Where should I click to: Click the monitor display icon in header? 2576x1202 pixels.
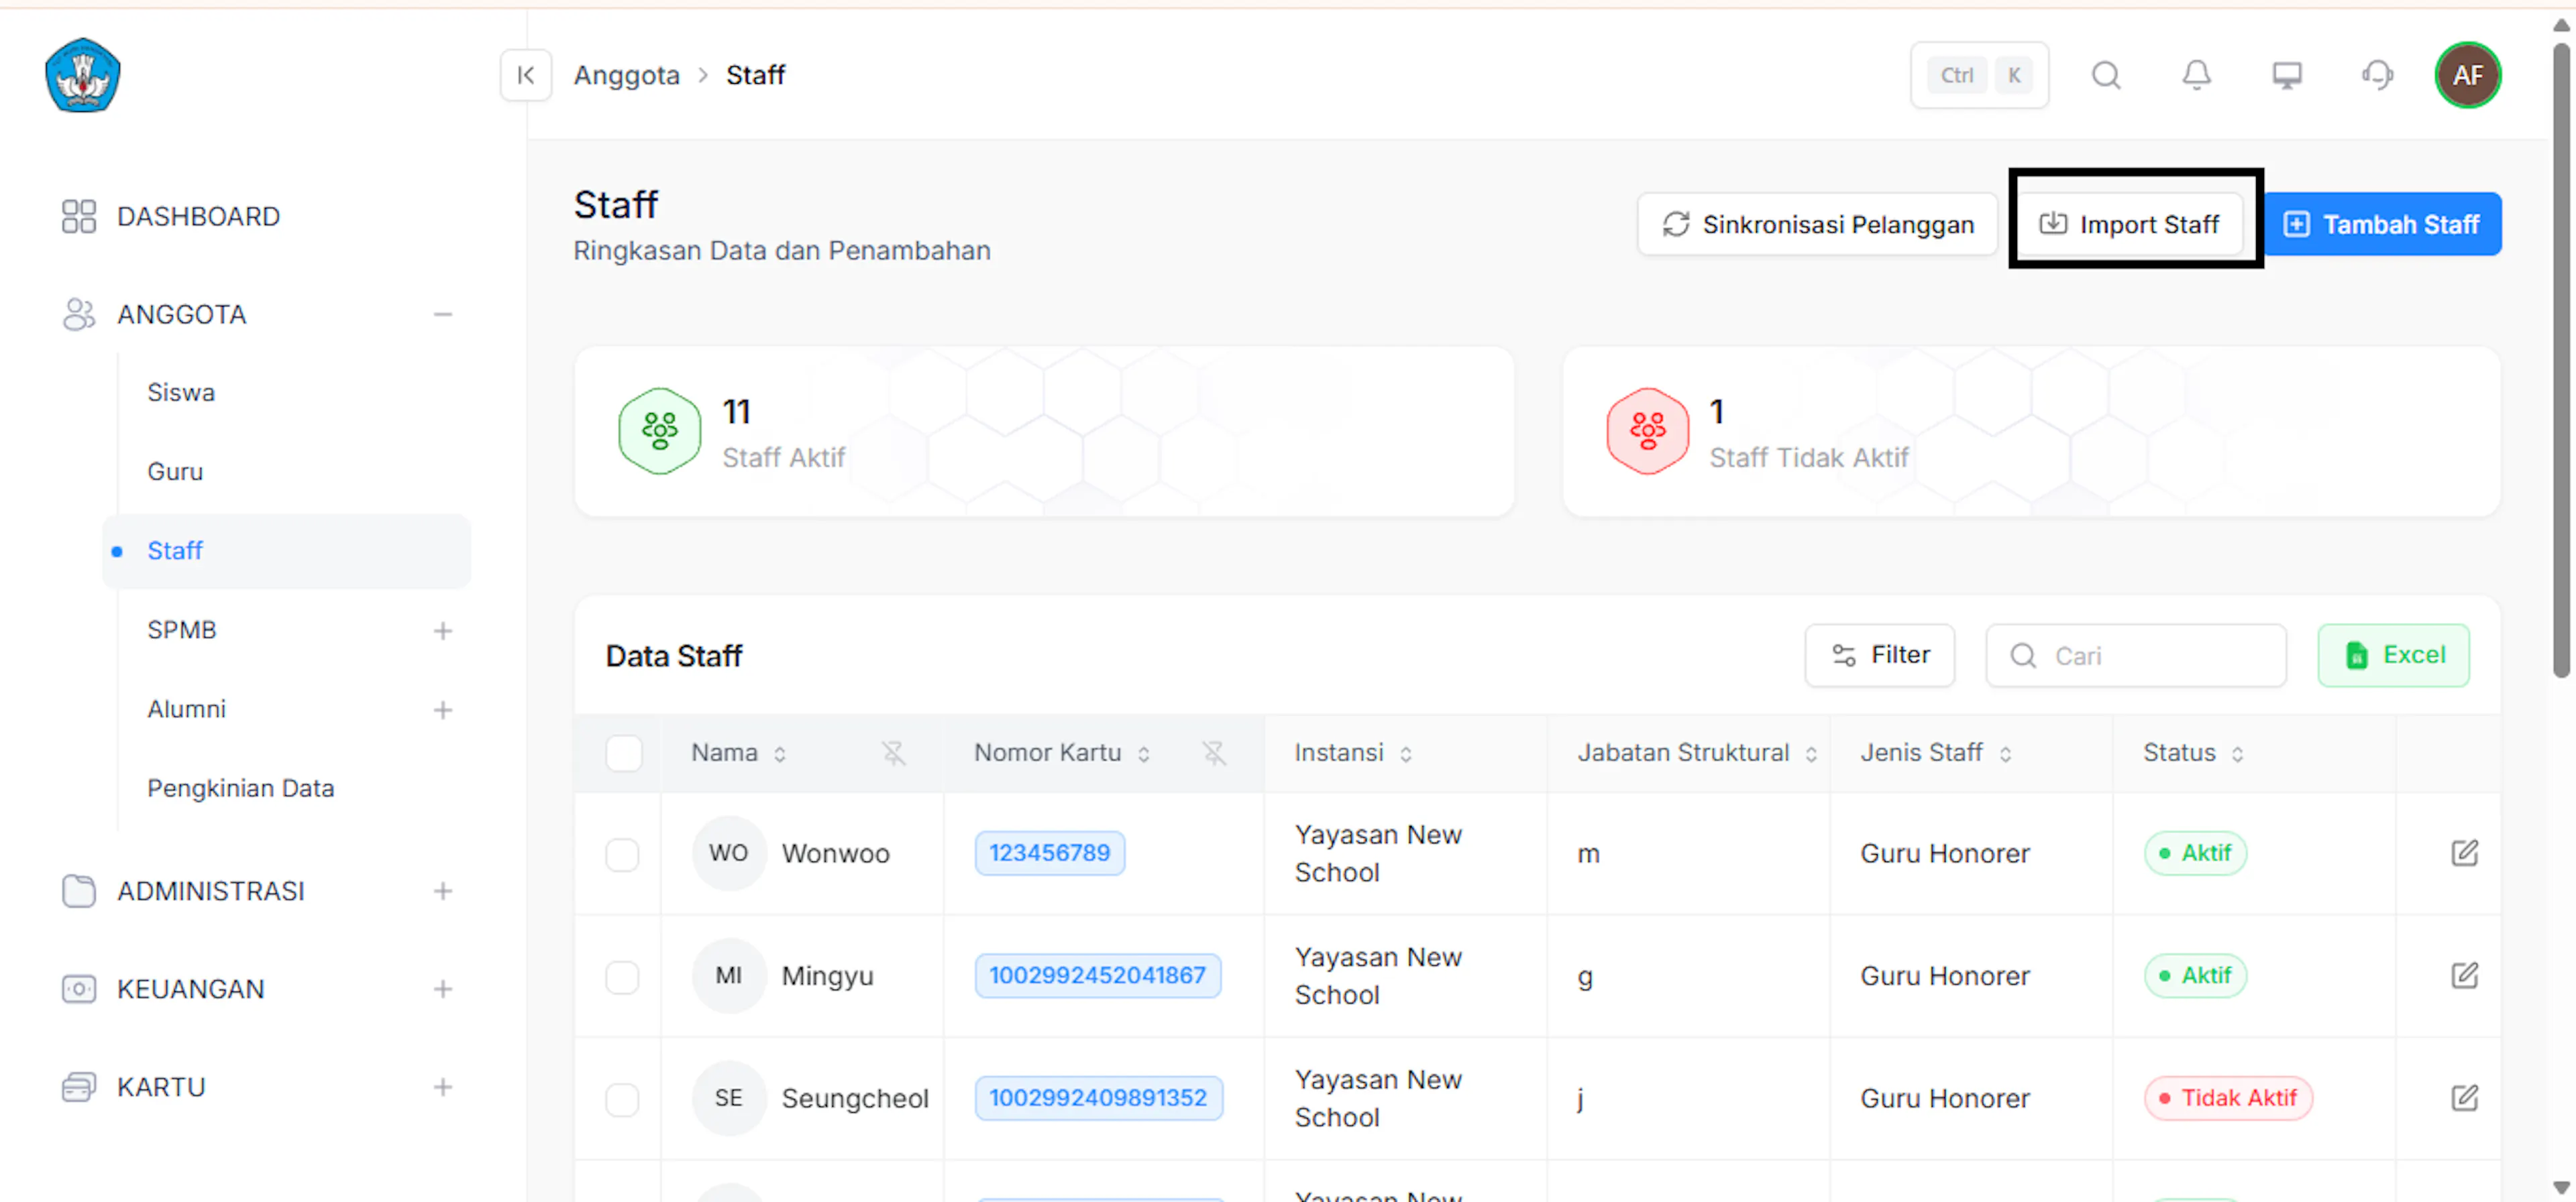2286,75
